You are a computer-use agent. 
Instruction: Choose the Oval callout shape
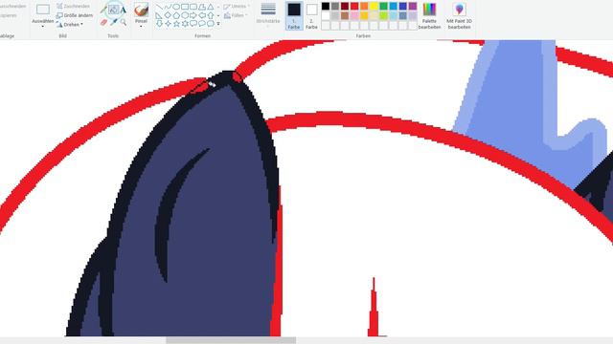coord(202,24)
